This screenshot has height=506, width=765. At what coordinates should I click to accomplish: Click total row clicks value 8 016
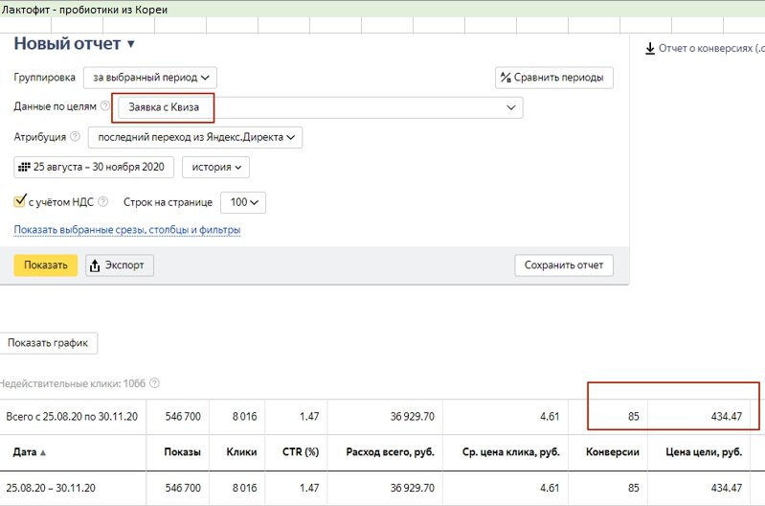(x=244, y=417)
